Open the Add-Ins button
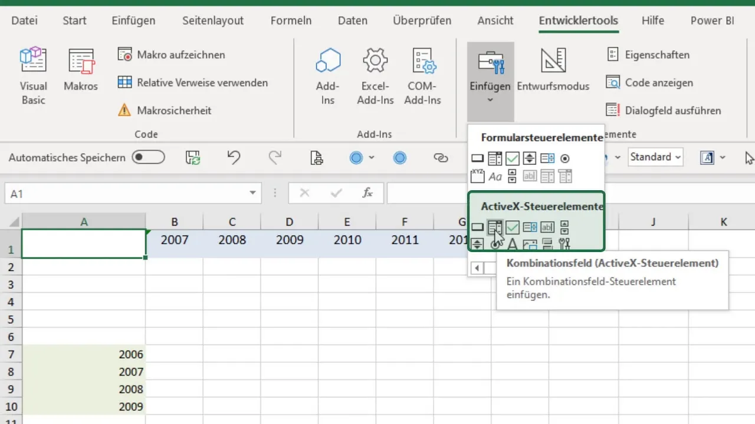The height and width of the screenshot is (424, 755). 328,77
